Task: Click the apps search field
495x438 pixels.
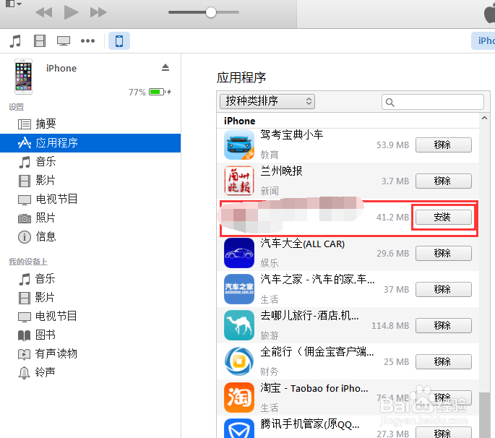Action: 433,102
